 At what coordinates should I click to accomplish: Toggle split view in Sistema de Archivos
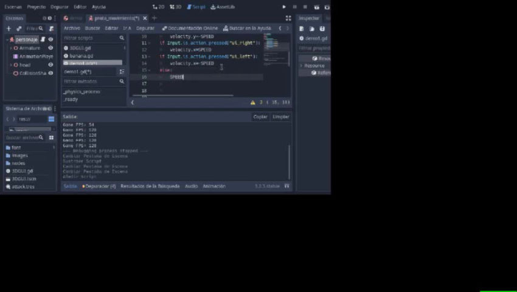coord(52,119)
